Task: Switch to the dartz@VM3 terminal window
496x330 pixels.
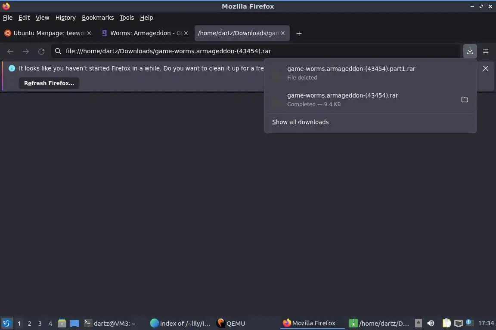Action: pyautogui.click(x=109, y=323)
